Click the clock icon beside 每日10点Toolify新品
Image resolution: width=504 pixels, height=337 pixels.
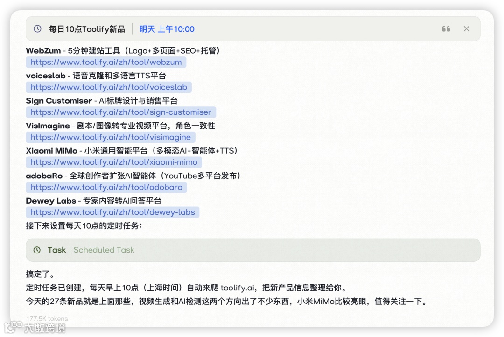point(38,29)
